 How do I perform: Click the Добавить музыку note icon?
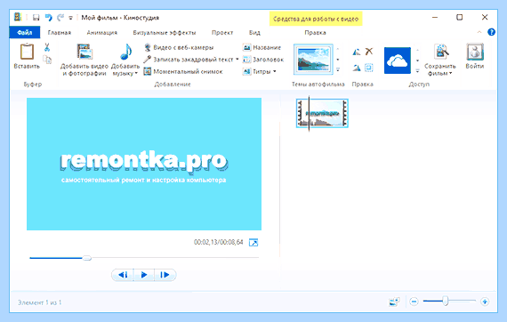tap(125, 52)
